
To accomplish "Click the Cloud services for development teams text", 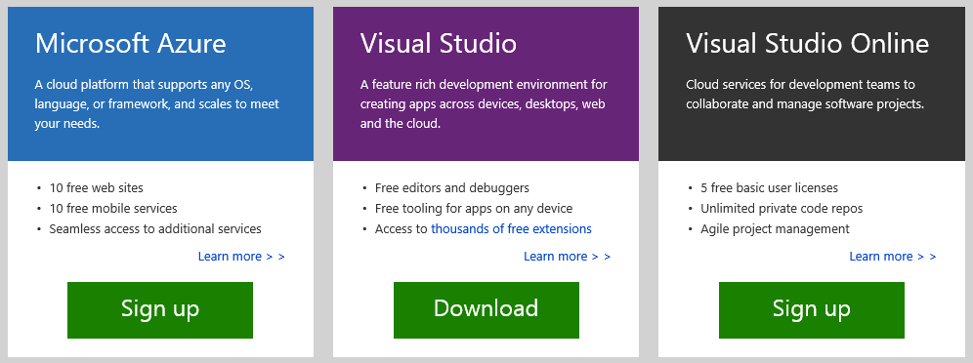I will 805,94.
